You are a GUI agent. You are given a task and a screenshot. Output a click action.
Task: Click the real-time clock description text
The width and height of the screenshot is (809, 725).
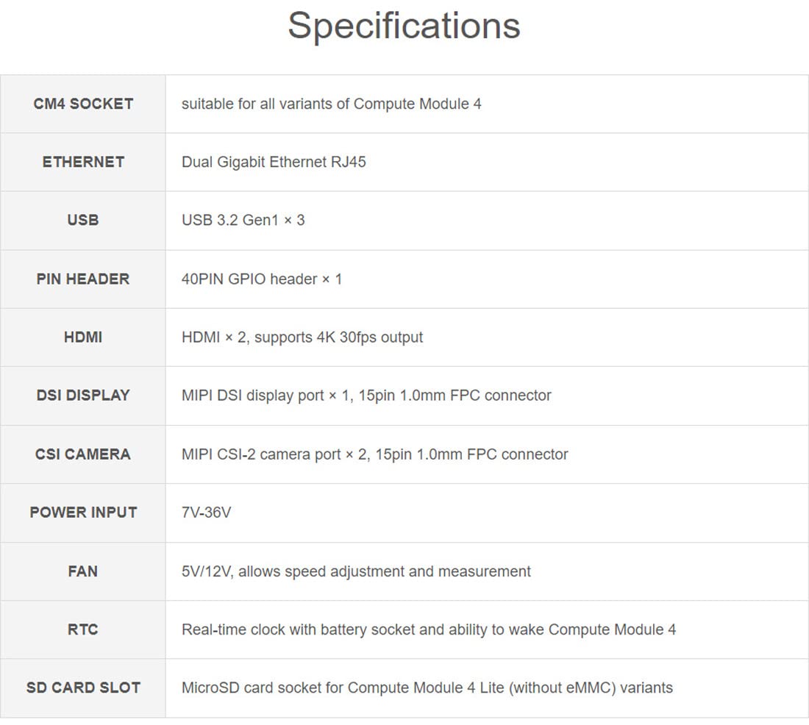pos(429,629)
